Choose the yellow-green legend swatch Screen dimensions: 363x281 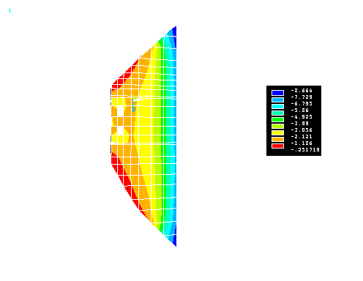pos(277,127)
